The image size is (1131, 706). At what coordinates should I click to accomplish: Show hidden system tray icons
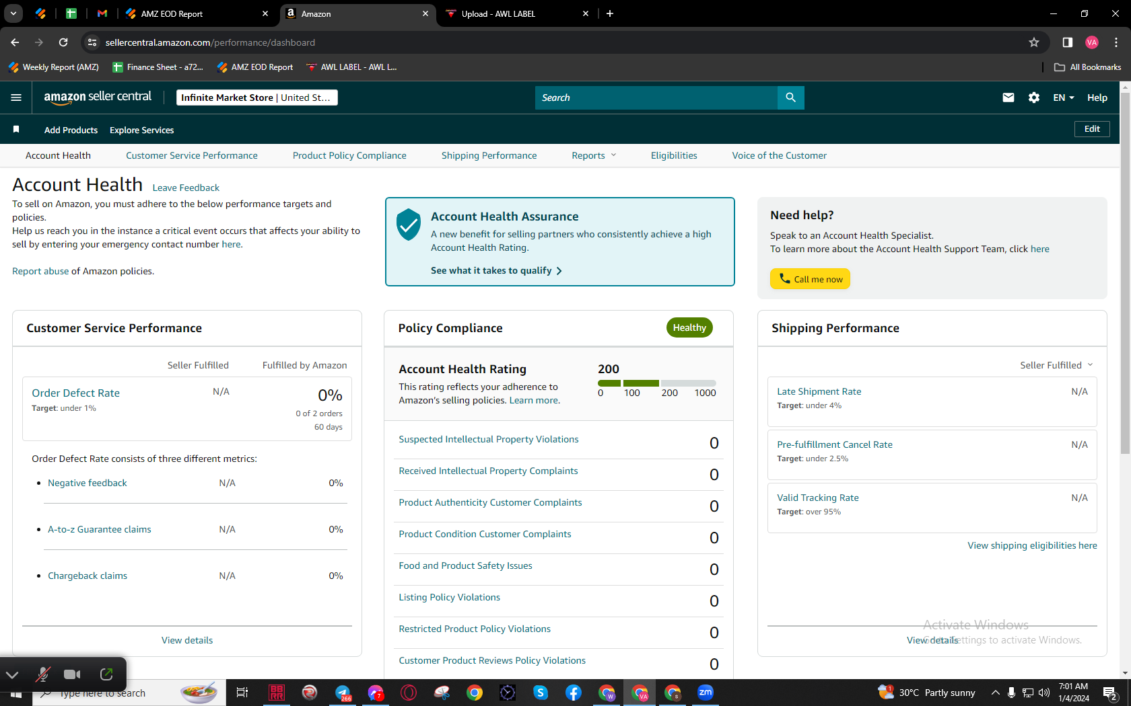pos(995,693)
